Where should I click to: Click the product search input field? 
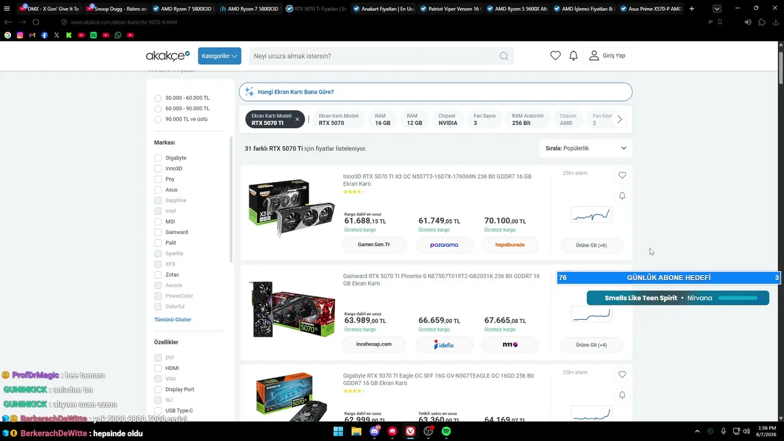click(x=374, y=56)
